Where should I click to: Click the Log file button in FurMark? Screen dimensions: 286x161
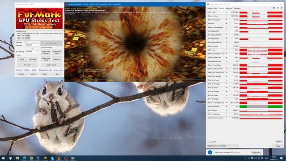pyautogui.click(x=33, y=74)
